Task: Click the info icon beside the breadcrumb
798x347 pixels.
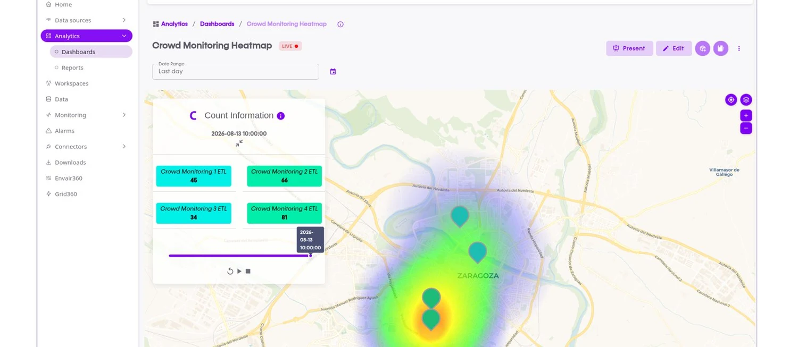Action: point(340,24)
